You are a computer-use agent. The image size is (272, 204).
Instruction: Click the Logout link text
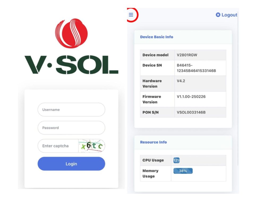229,15
